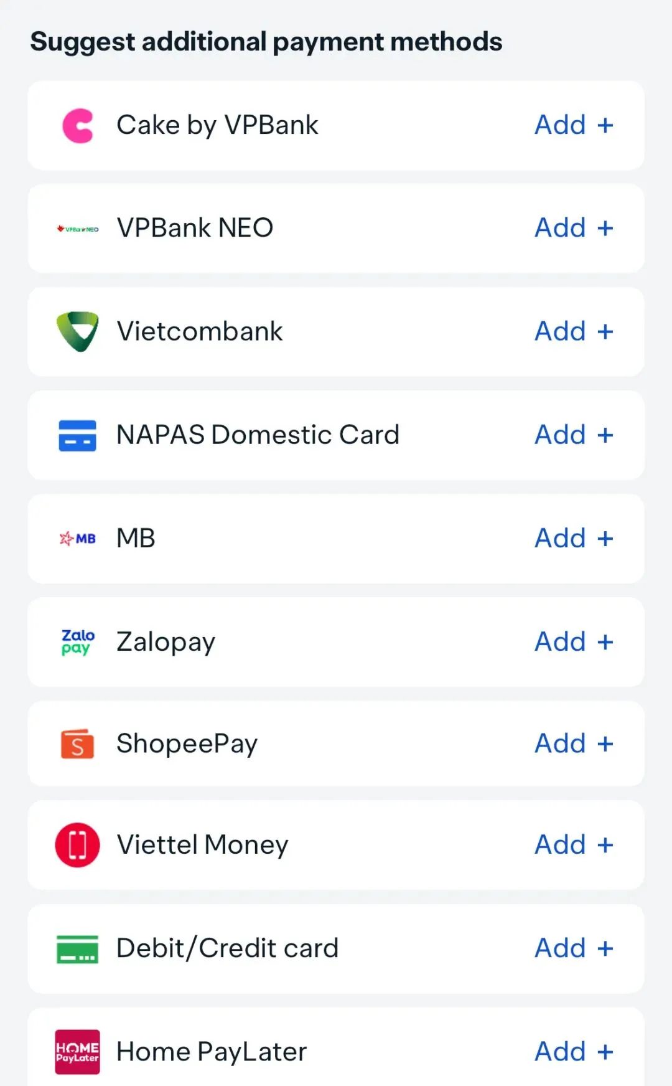Click Add beside Zalopay
This screenshot has width=672, height=1086.
[574, 641]
